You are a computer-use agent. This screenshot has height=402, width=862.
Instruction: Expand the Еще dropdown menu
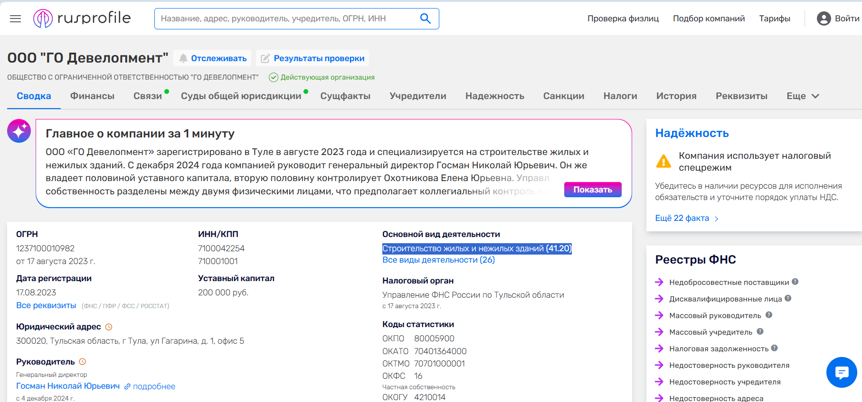tap(803, 96)
